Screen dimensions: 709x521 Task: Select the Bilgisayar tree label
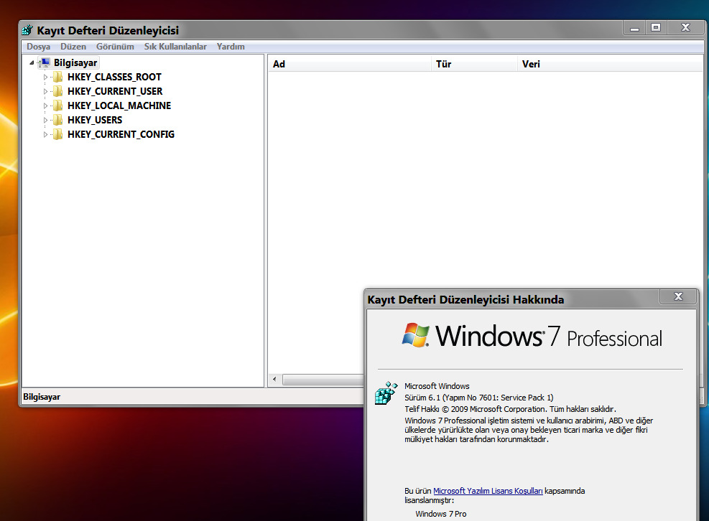pos(75,63)
